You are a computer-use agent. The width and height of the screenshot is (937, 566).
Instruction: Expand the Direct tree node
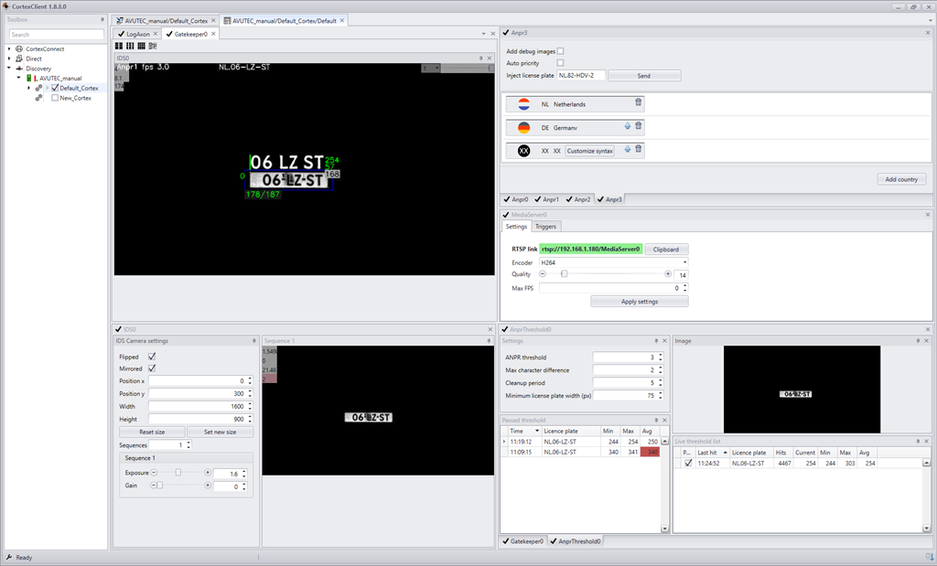[9, 59]
